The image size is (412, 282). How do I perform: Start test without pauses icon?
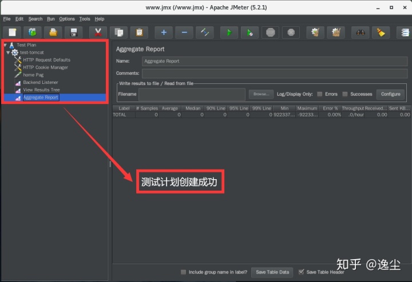(249, 33)
